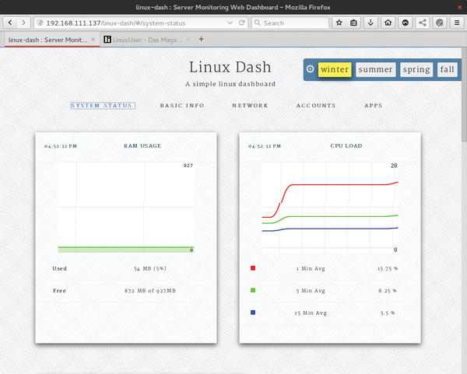Close the linux-dash browser tab
Viewport: 467px width, 374px height.
click(x=93, y=40)
